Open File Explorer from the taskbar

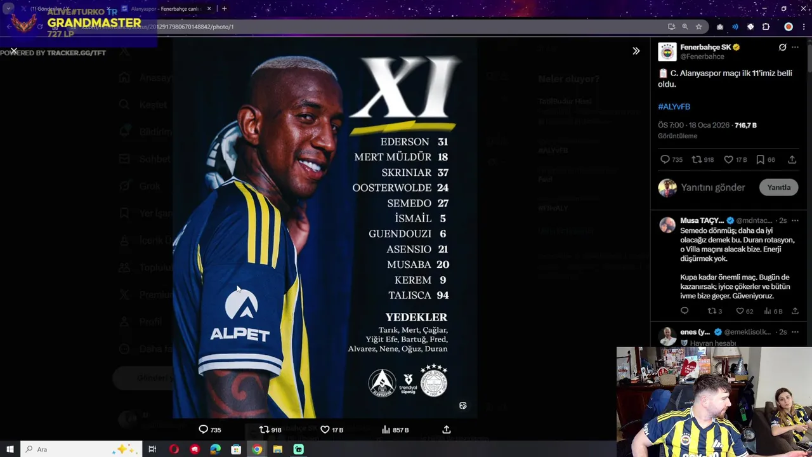278,449
